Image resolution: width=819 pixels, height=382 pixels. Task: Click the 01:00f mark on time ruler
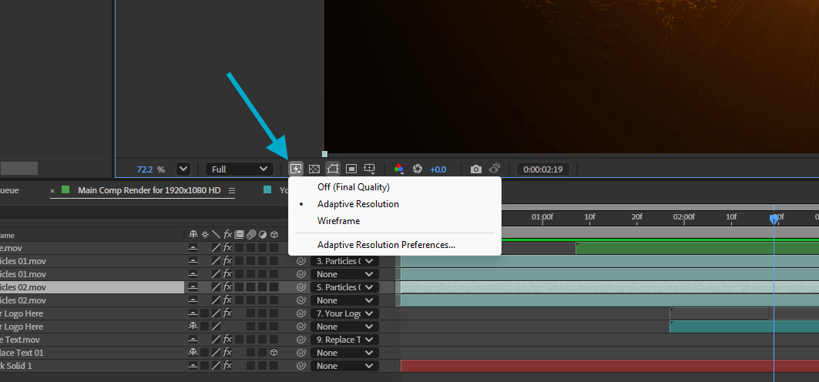pyautogui.click(x=542, y=216)
